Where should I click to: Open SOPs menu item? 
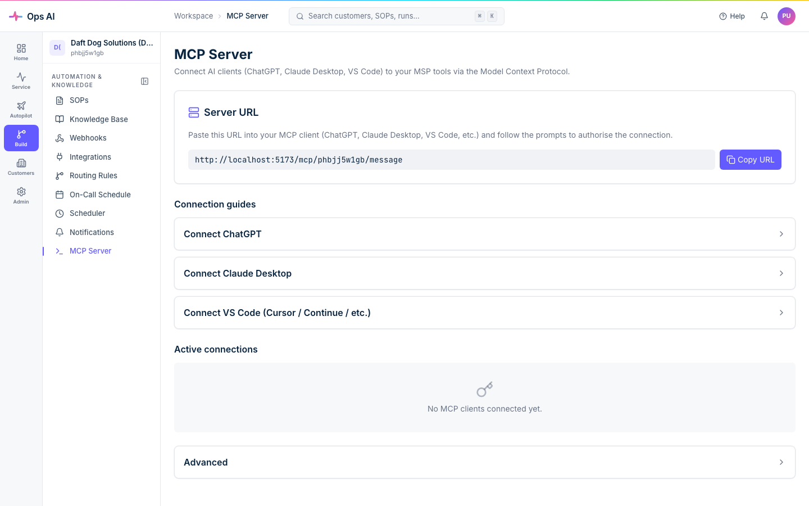102,101
